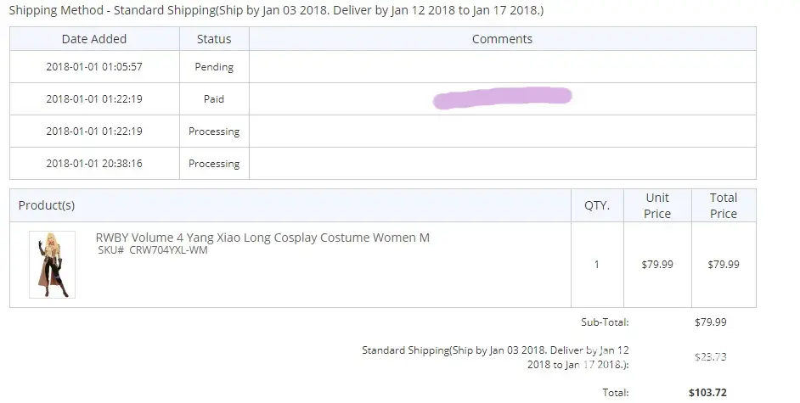This screenshot has width=800, height=403.
Task: Click the quantity value 1 in product row
Action: [597, 265]
